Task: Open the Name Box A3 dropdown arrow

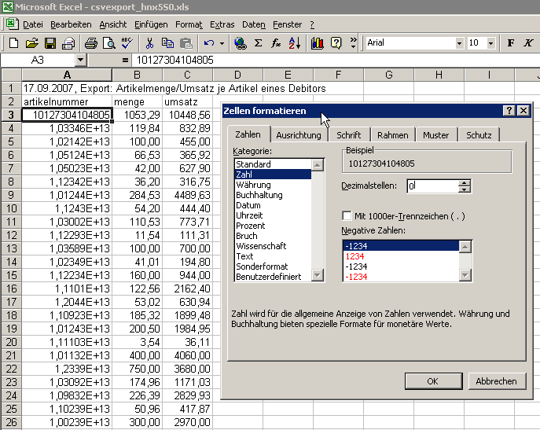Action: pyautogui.click(x=80, y=60)
